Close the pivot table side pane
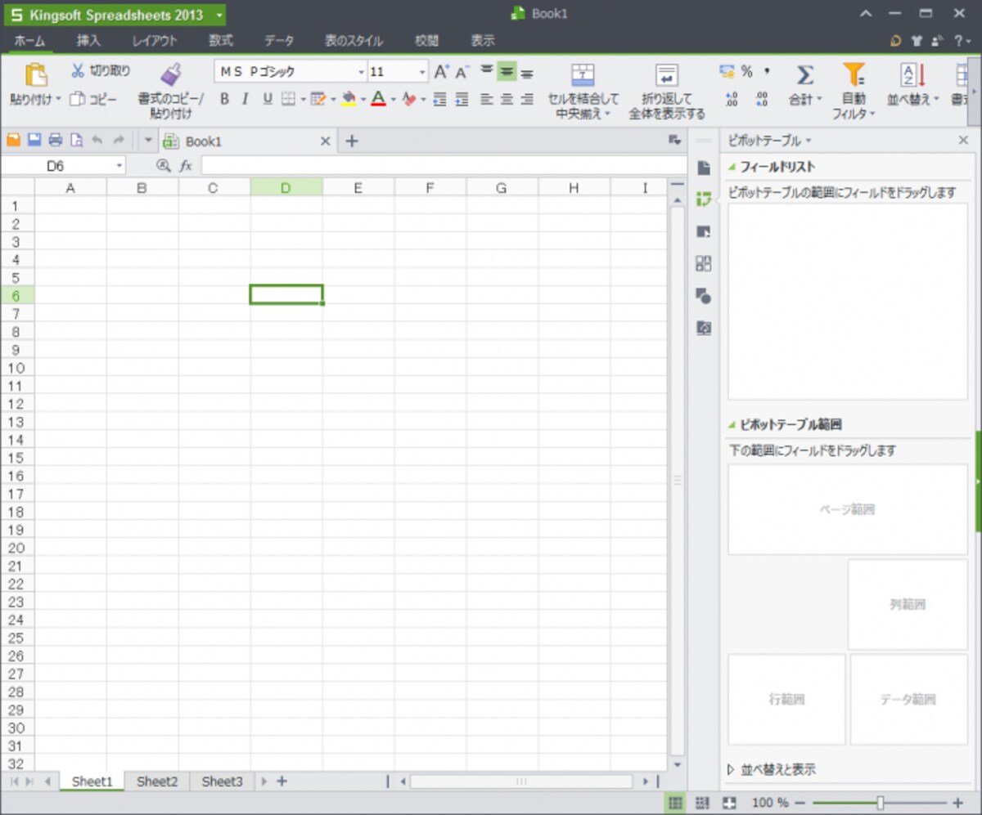Viewport: 982px width, 815px height. click(x=963, y=141)
